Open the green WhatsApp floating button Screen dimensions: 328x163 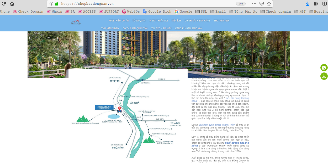click(x=324, y=68)
